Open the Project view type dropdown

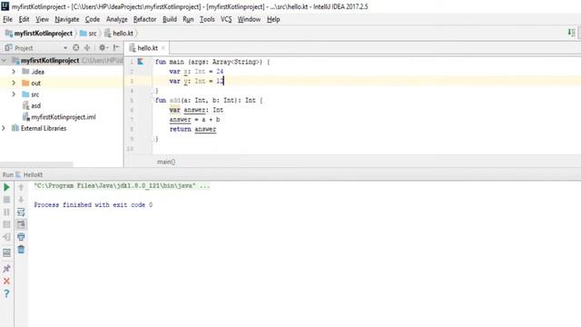65,48
